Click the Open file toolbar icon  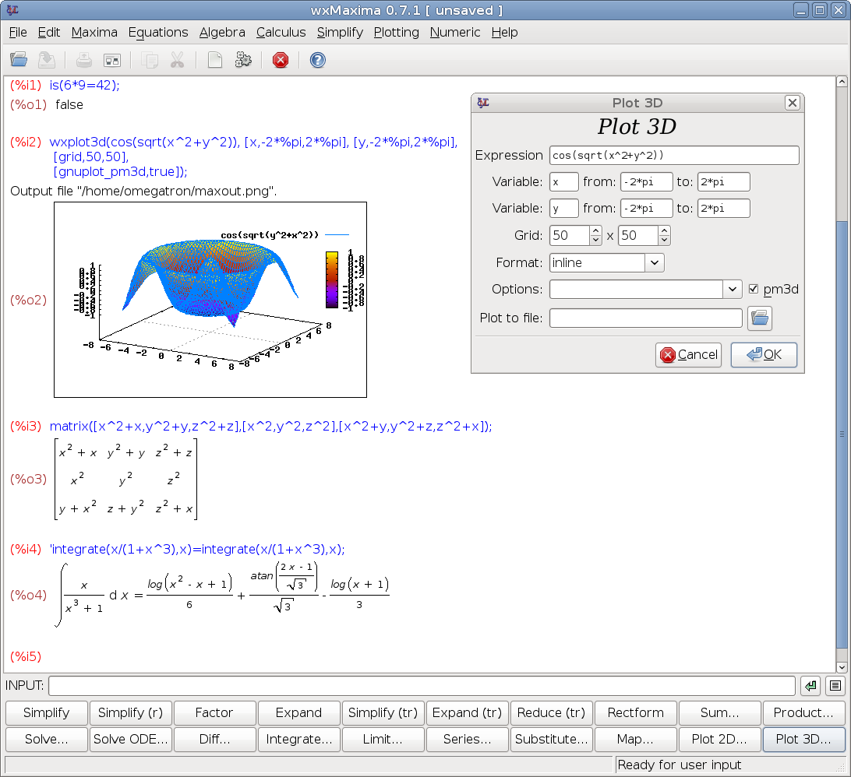pyautogui.click(x=19, y=60)
